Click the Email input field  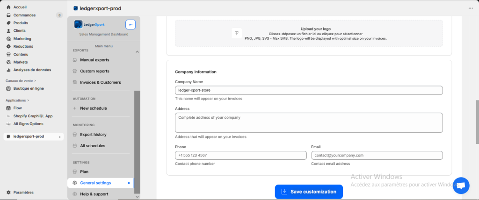click(x=377, y=155)
